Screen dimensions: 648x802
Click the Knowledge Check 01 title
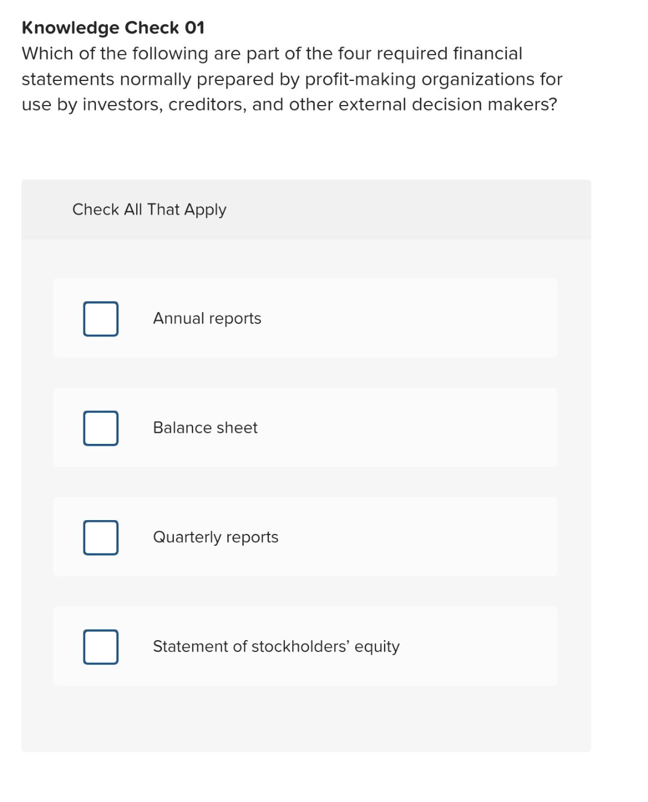click(x=113, y=28)
